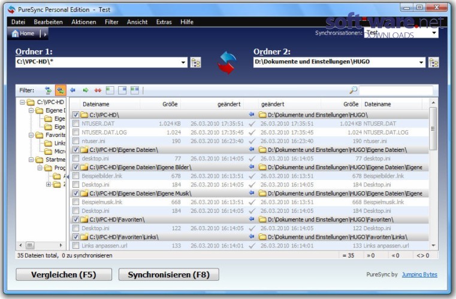Open the Synchronisationen dropdown
456x299 pixels.
tap(434, 33)
